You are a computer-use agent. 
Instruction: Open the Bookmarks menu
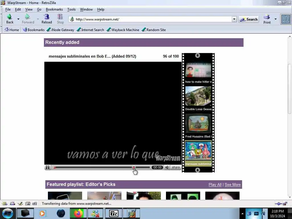(x=54, y=9)
